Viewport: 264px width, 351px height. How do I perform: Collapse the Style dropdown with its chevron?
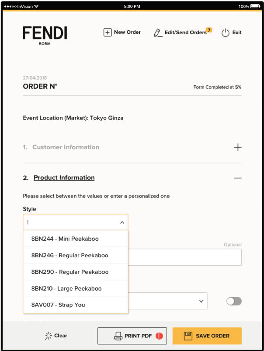[x=122, y=222]
